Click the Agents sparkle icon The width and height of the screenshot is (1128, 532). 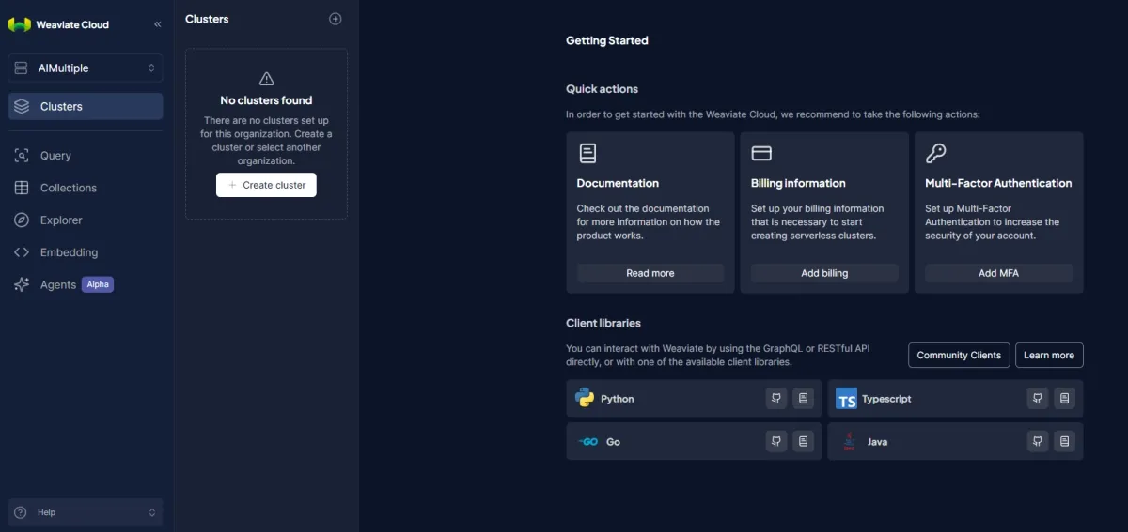[22, 284]
